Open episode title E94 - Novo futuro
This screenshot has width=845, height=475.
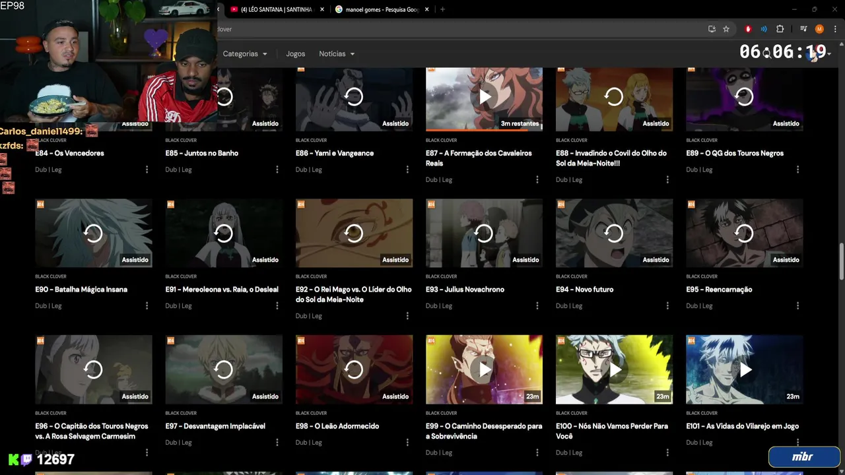[584, 290]
